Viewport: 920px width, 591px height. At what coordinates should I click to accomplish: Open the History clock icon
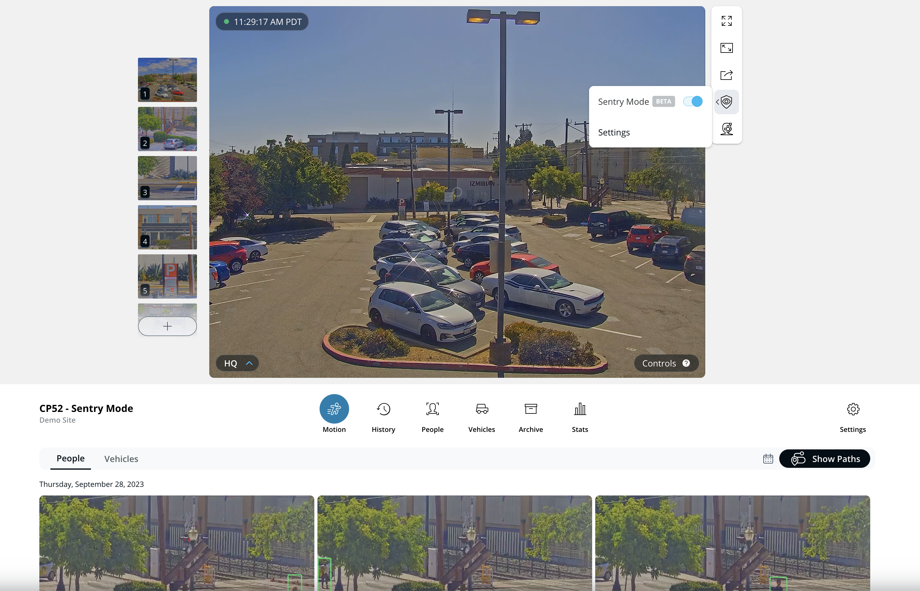pos(383,409)
